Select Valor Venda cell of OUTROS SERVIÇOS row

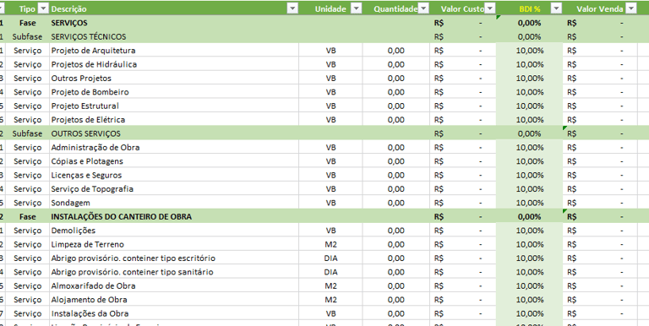600,133
